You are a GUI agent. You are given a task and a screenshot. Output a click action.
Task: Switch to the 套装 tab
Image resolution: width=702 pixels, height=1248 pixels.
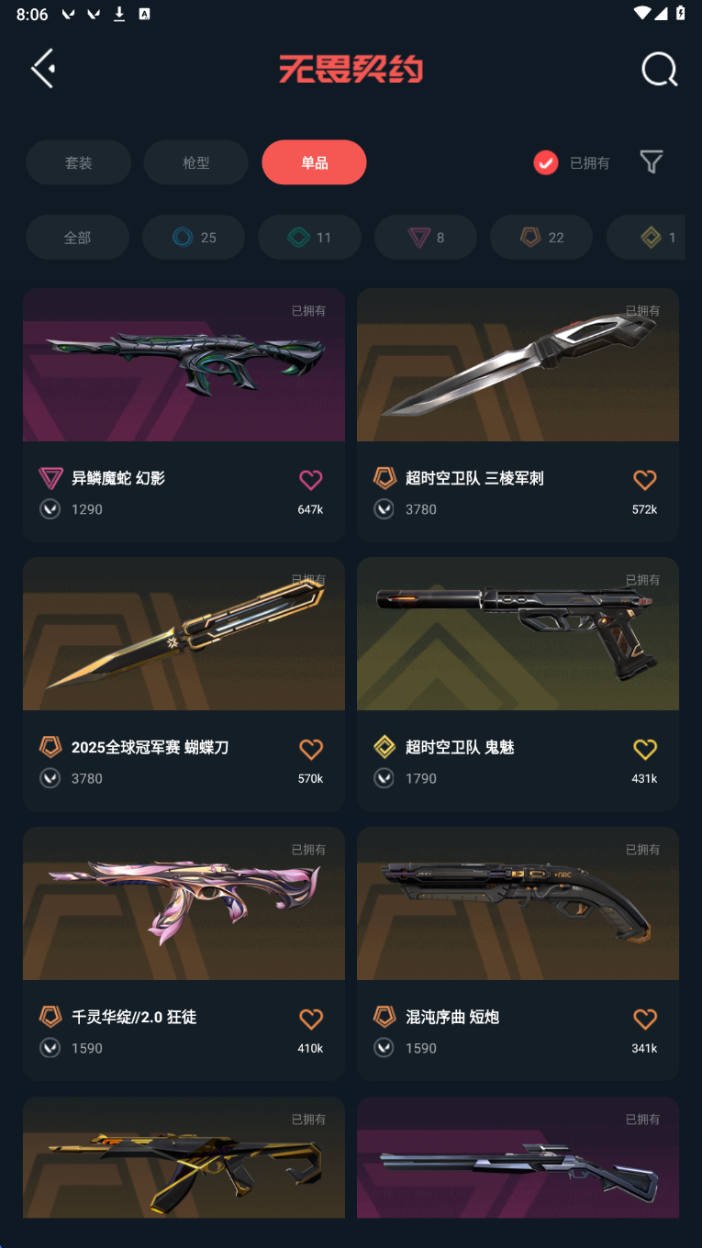tap(78, 162)
